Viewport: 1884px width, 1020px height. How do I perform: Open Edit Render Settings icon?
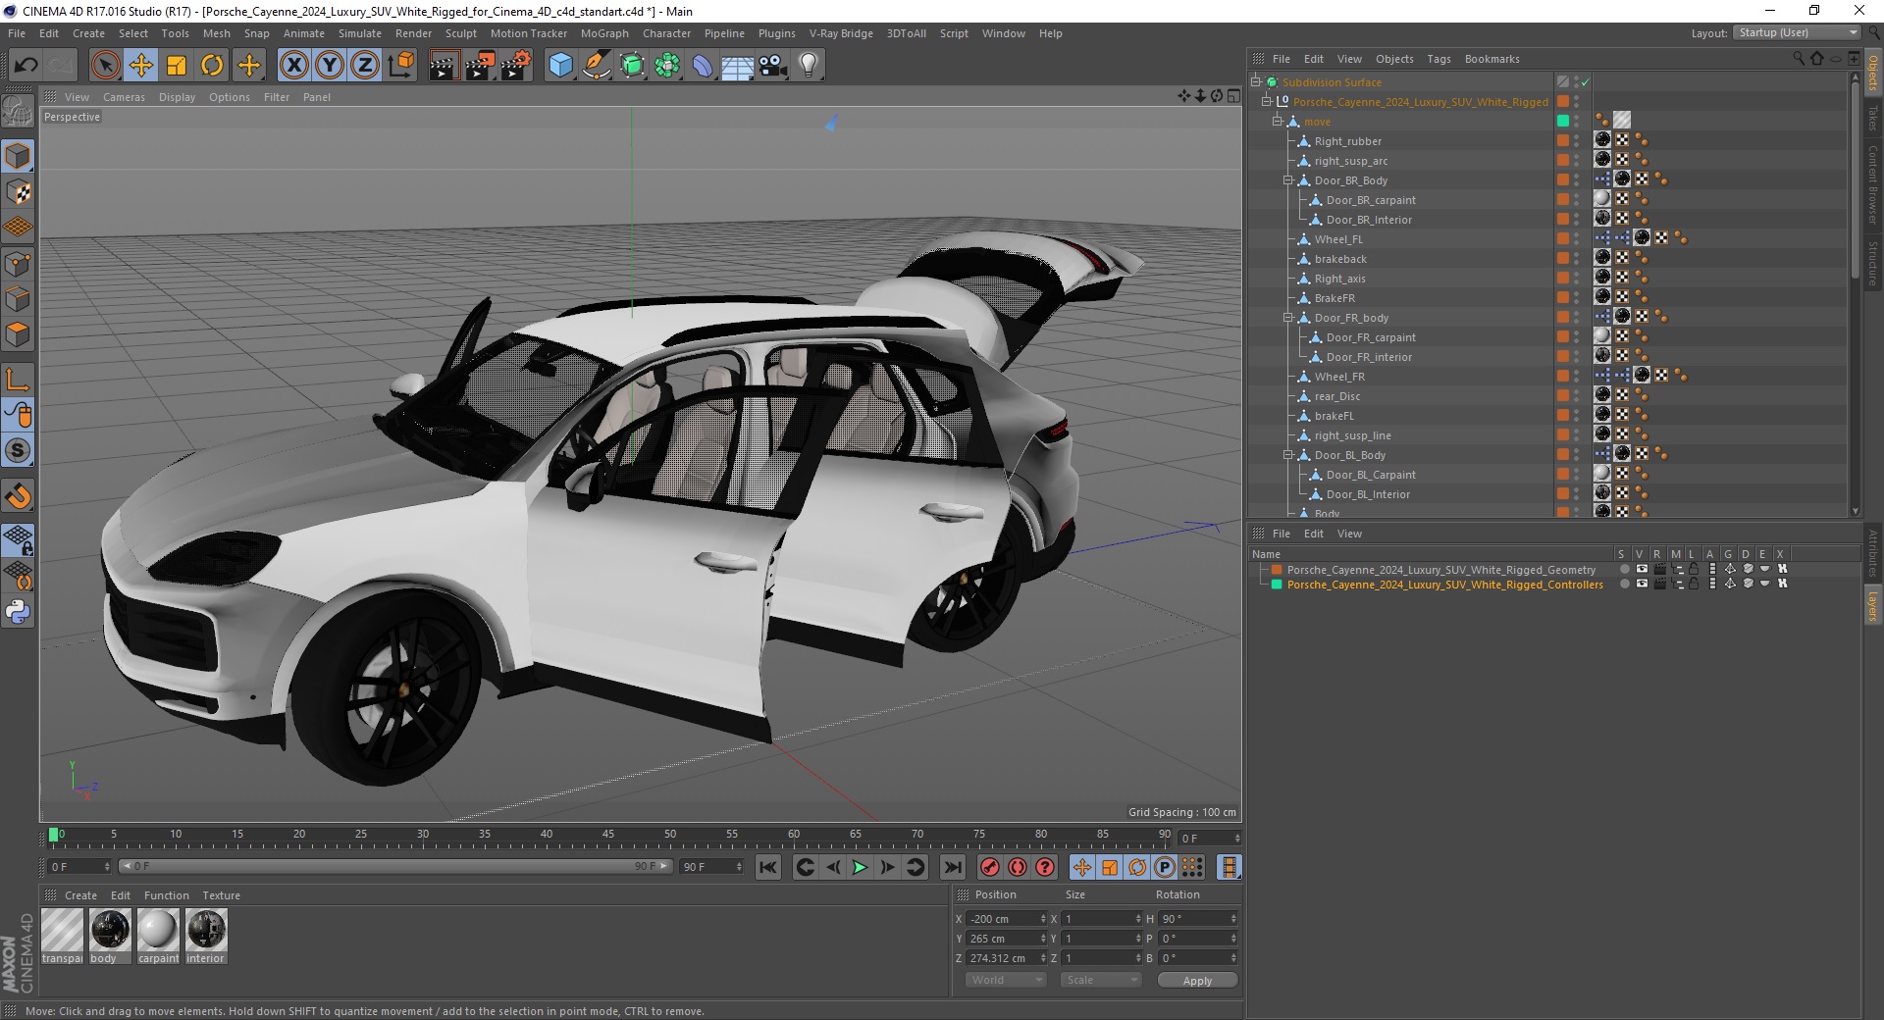[515, 66]
